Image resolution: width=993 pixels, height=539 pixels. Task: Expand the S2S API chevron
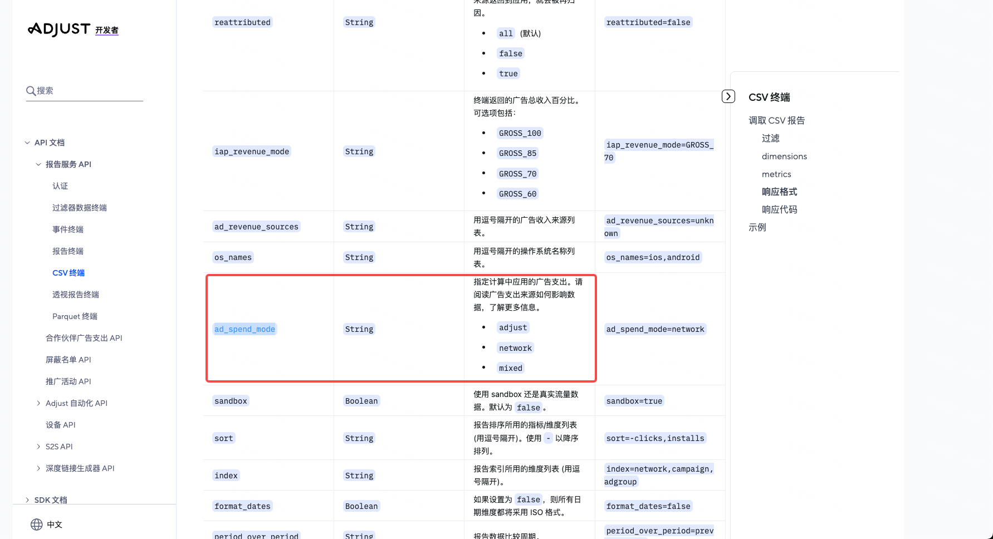click(x=38, y=447)
